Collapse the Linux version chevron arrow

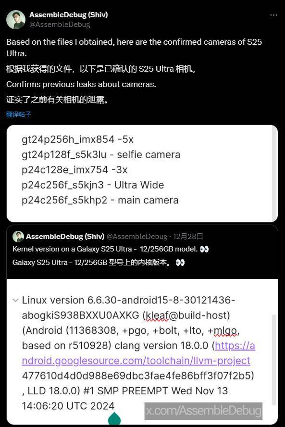pos(15,301)
